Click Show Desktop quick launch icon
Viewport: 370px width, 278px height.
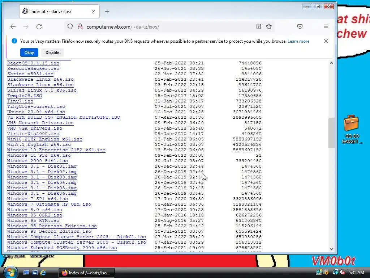point(26,273)
